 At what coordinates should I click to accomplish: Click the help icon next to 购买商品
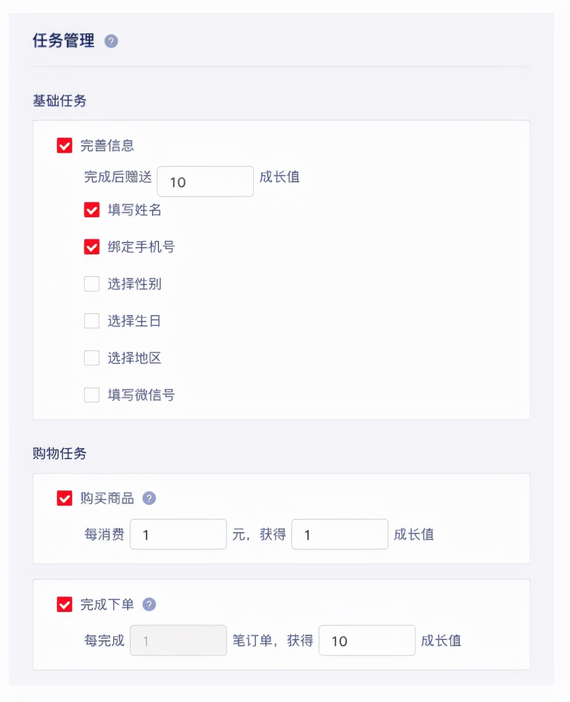coord(150,498)
